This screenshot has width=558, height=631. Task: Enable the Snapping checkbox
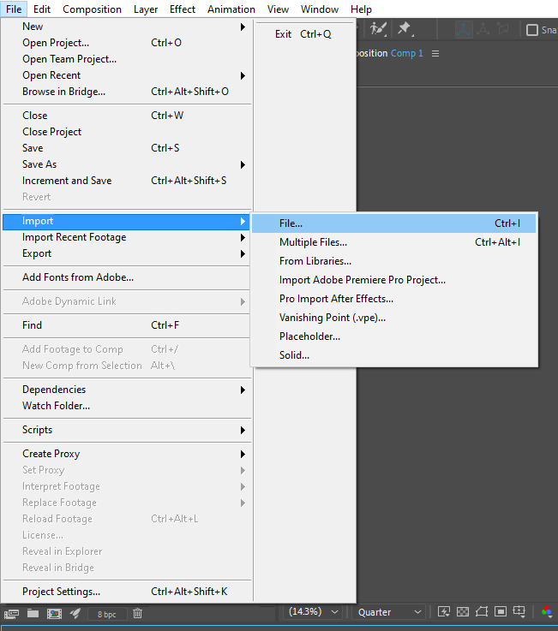click(532, 30)
